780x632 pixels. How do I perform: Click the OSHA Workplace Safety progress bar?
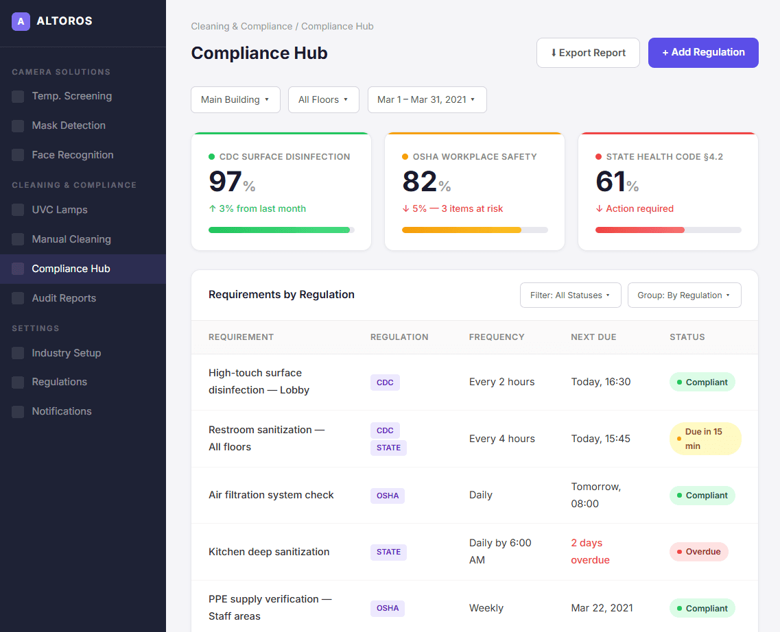coord(475,230)
